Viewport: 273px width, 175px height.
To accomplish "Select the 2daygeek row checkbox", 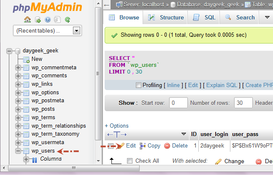I will click(x=111, y=146).
